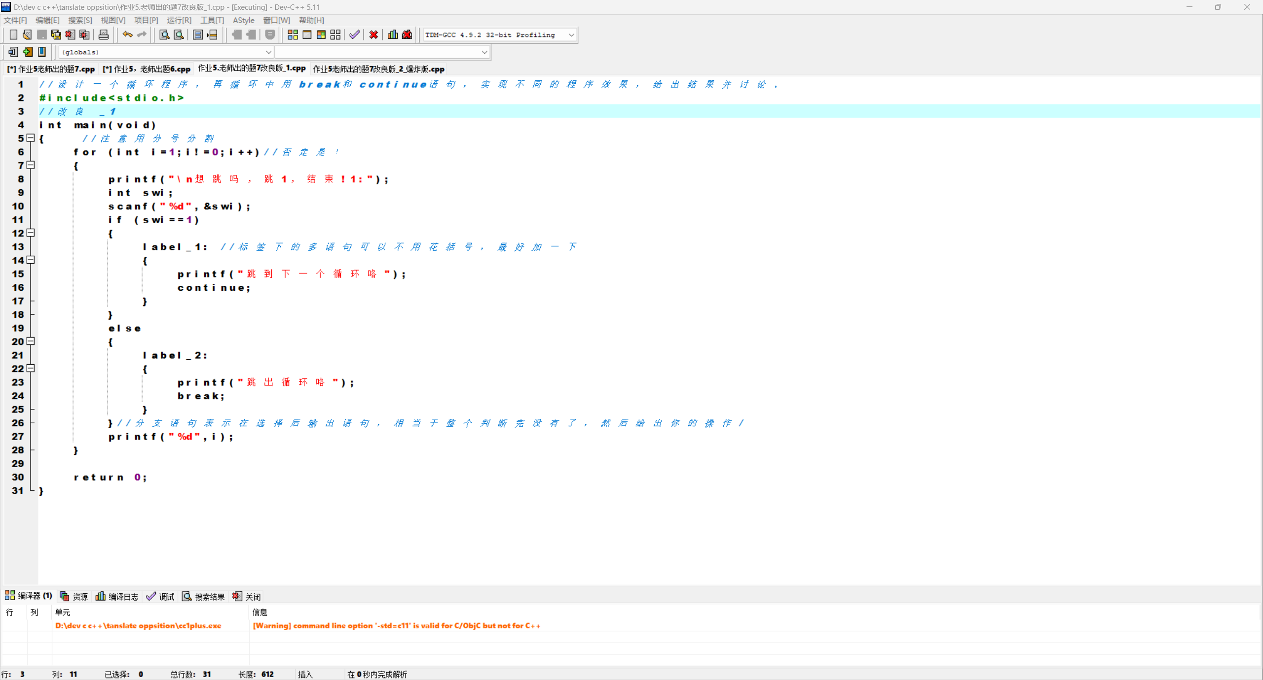The width and height of the screenshot is (1263, 680).
Task: Open the empty member function dropdown
Action: pyautogui.click(x=484, y=52)
